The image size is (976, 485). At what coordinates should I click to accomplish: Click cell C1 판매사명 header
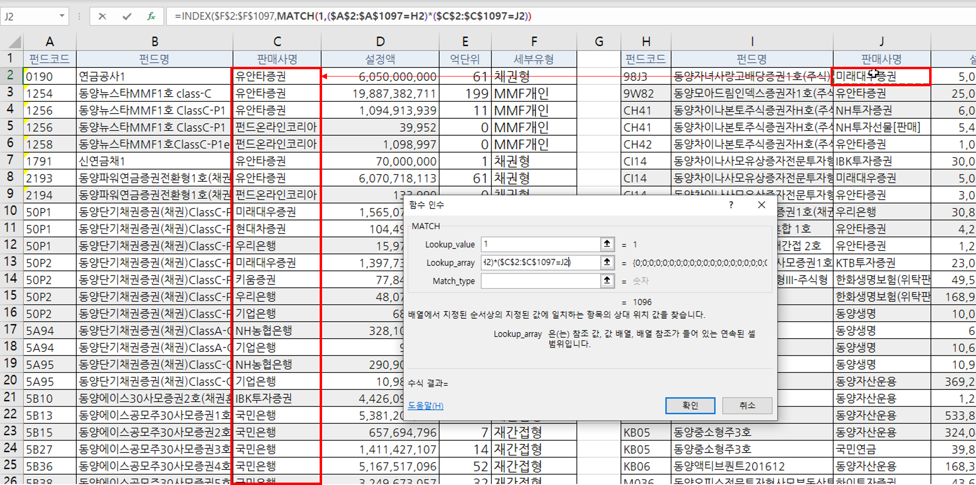pyautogui.click(x=277, y=59)
